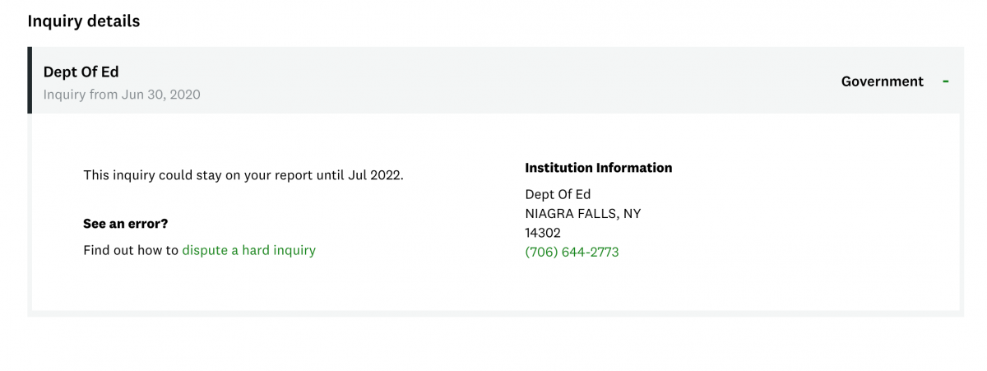Collapse the Dept Of Ed inquiry with minus icon
The image size is (987, 371).
point(946,81)
